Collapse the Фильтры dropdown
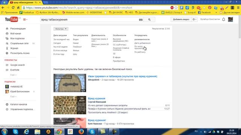This screenshot has height=135, width=241. point(61,29)
